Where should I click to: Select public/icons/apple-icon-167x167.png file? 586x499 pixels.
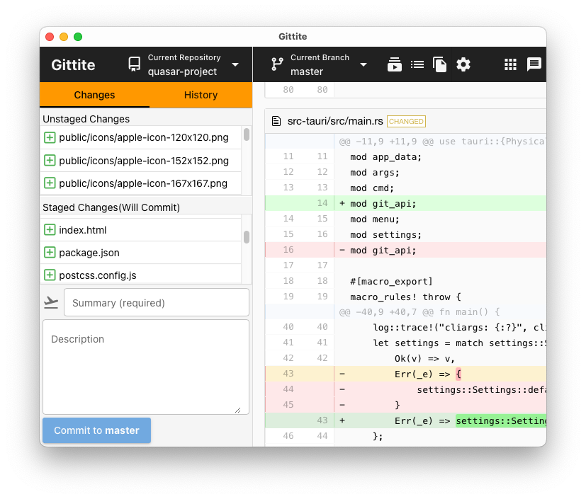coord(140,183)
